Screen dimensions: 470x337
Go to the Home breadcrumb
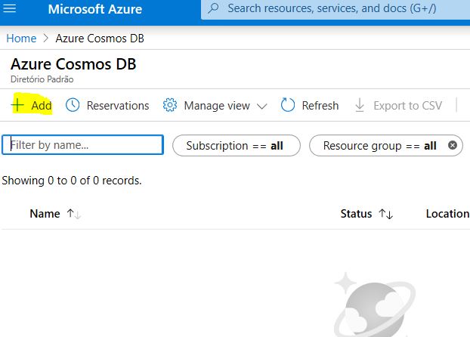[x=21, y=39]
